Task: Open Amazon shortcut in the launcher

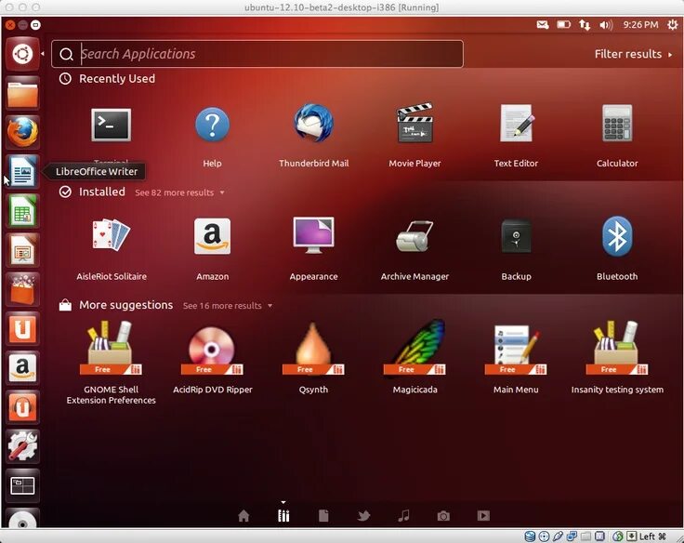Action: coord(22,367)
